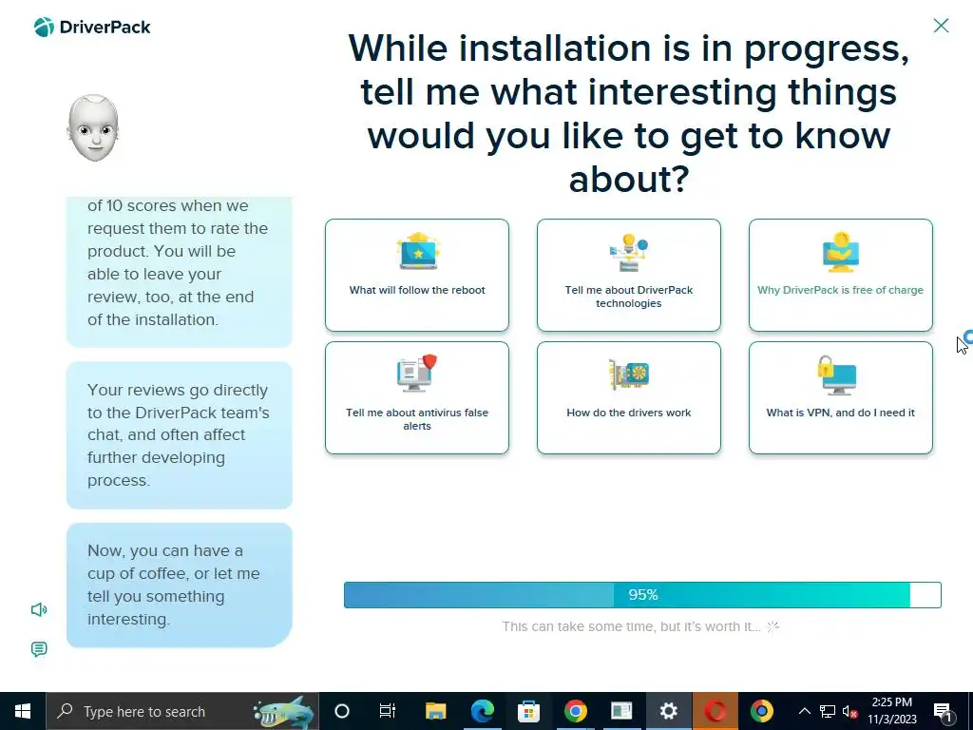Screen dimensions: 973x730
Task: Close the DriverPack window
Action: click(941, 26)
